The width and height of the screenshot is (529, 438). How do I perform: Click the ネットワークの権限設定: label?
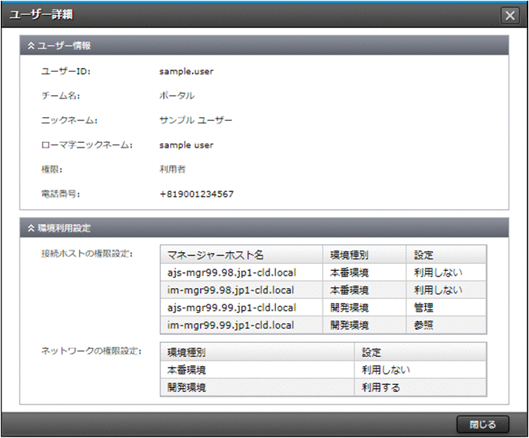tap(91, 351)
